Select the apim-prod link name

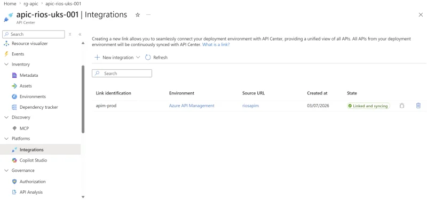click(106, 106)
